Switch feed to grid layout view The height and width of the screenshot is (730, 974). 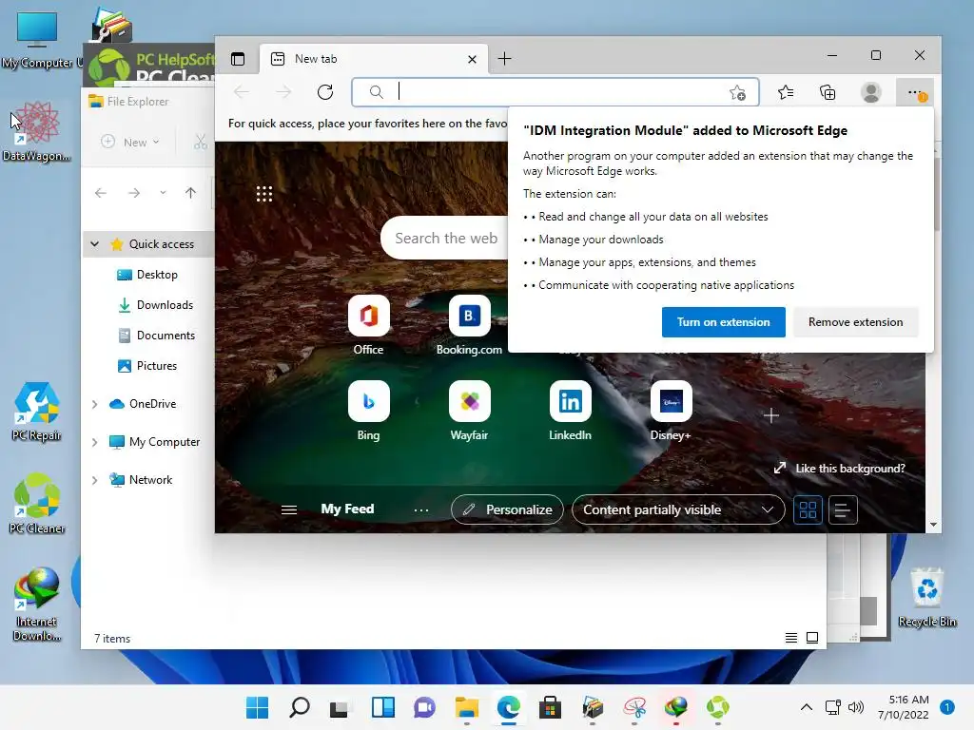[x=808, y=509]
